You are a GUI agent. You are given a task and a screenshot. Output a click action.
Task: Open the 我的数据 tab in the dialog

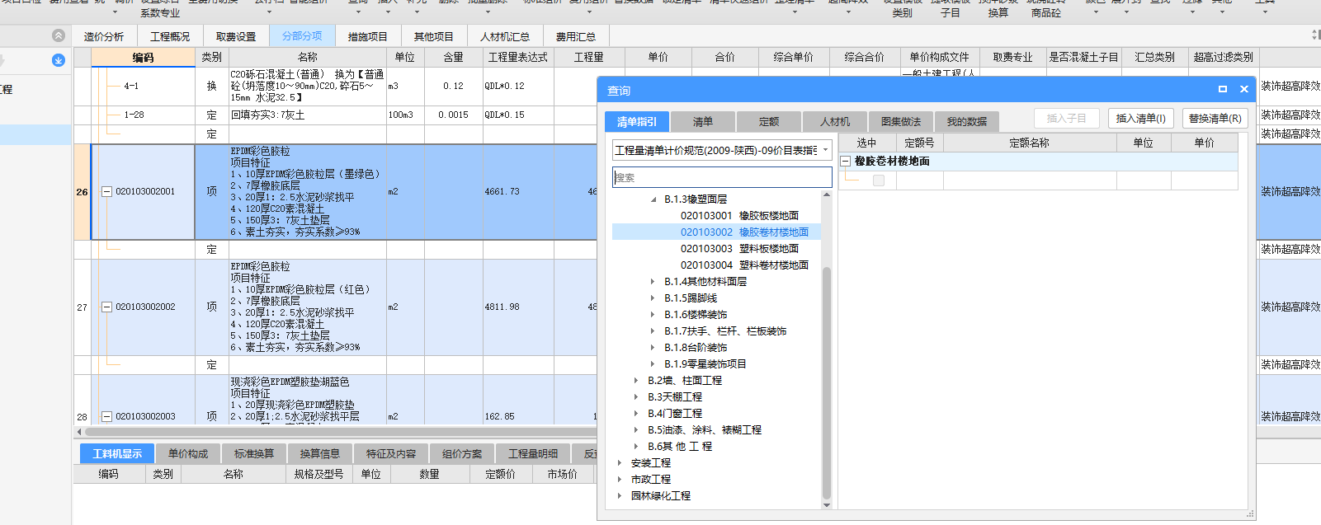967,121
